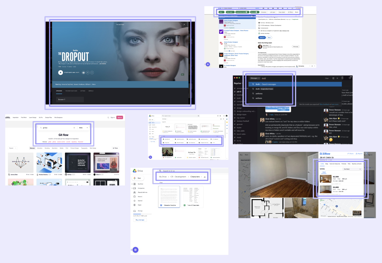The width and height of the screenshot is (382, 263).
Task: Share the Zillow listing
Action: pyautogui.click(x=351, y=154)
